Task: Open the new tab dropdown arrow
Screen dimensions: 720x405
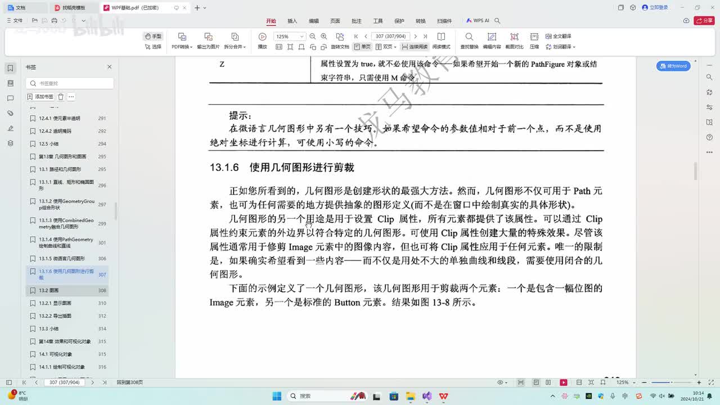Action: [x=204, y=8]
